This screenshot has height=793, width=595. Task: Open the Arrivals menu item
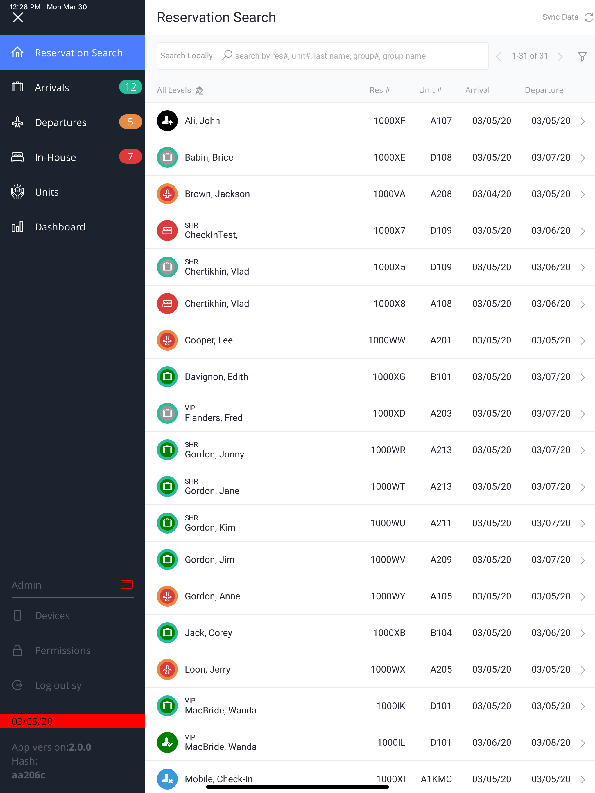pos(73,87)
